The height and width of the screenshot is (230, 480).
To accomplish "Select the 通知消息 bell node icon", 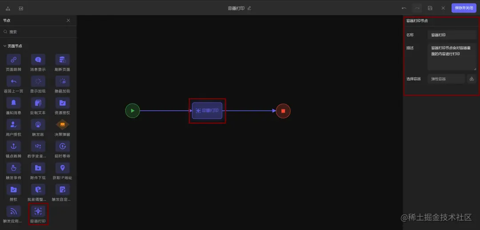I will [13, 103].
